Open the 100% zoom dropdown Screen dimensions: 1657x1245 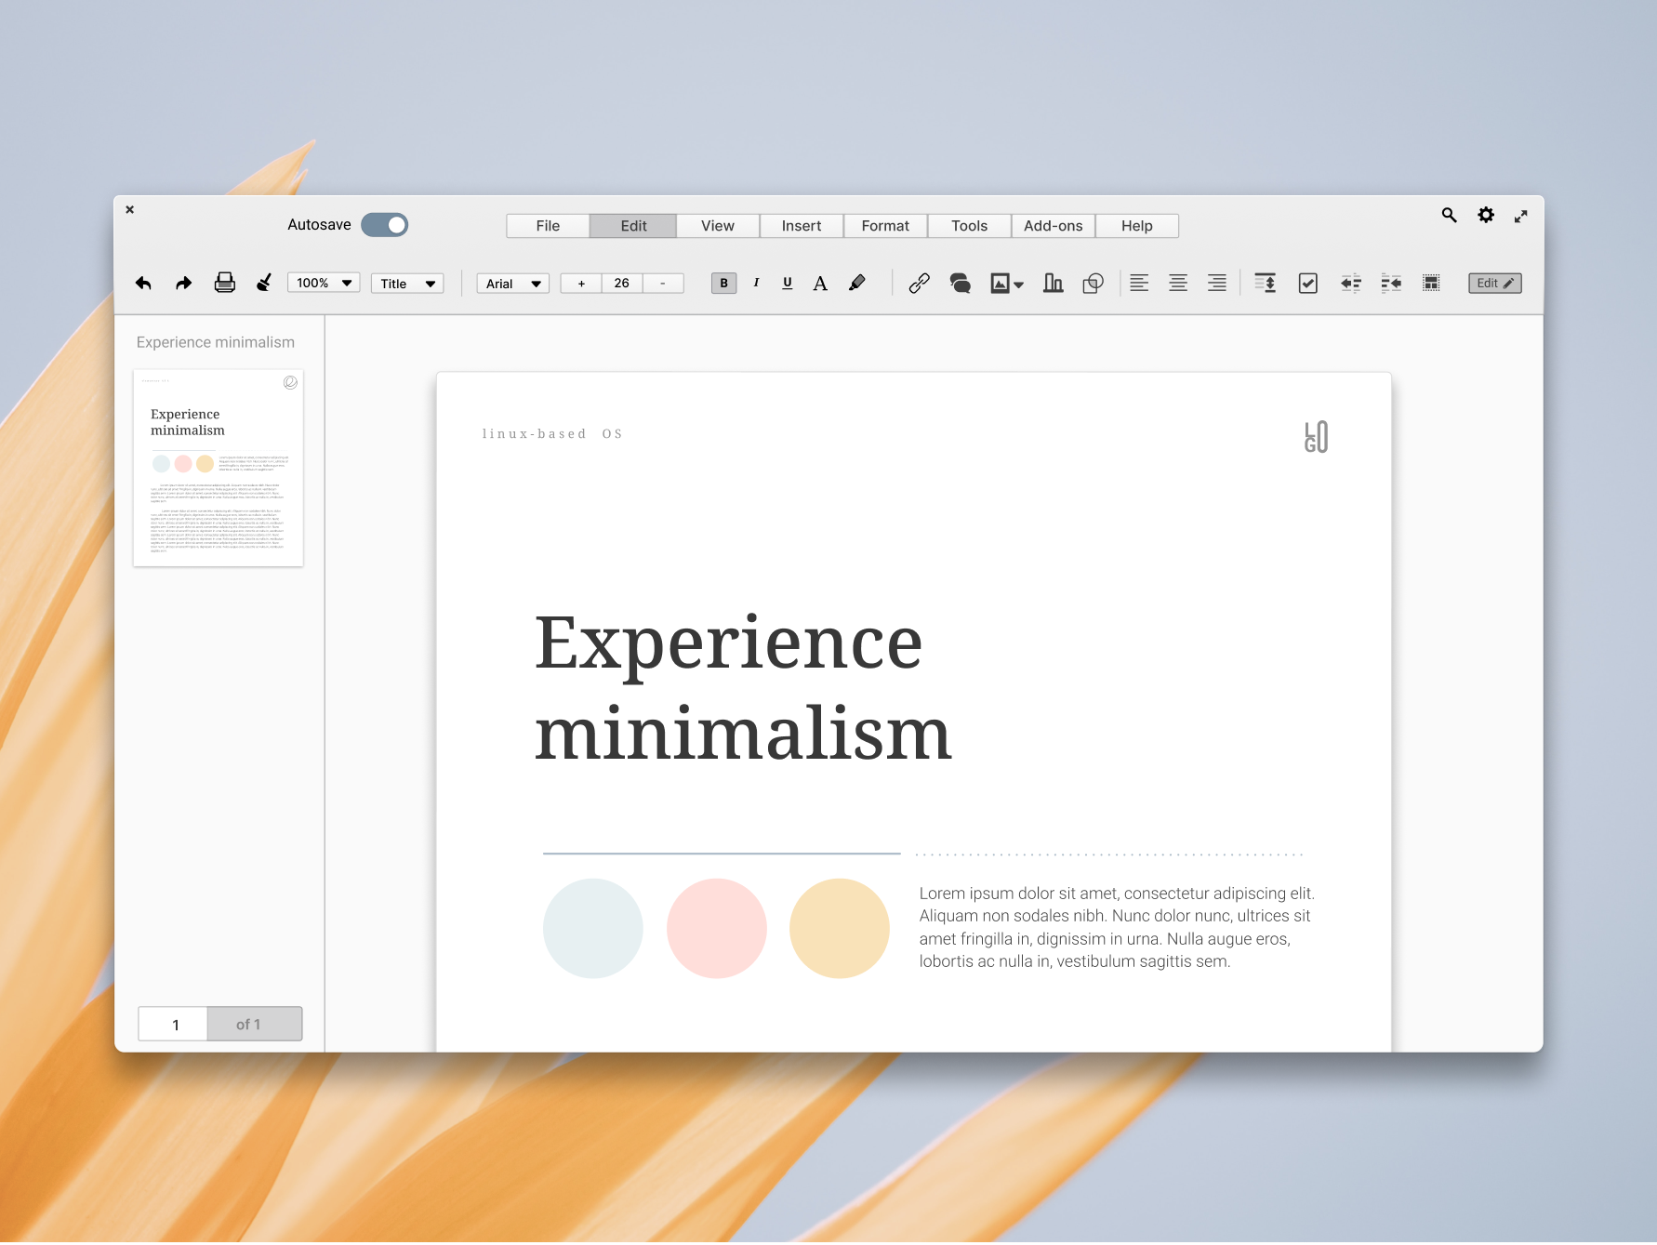[323, 284]
